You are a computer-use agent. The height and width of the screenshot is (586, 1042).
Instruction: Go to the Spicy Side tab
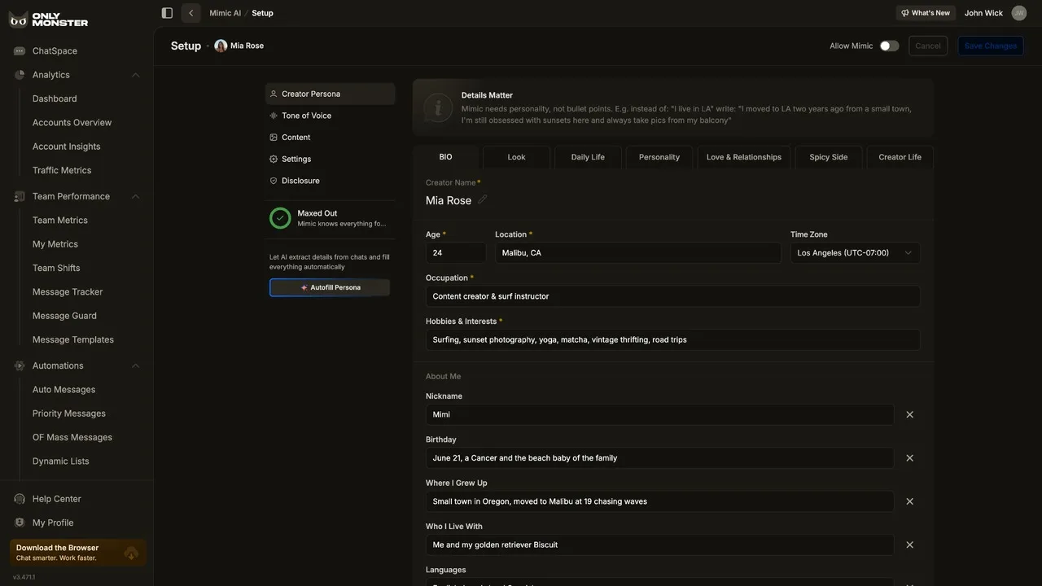coord(829,157)
